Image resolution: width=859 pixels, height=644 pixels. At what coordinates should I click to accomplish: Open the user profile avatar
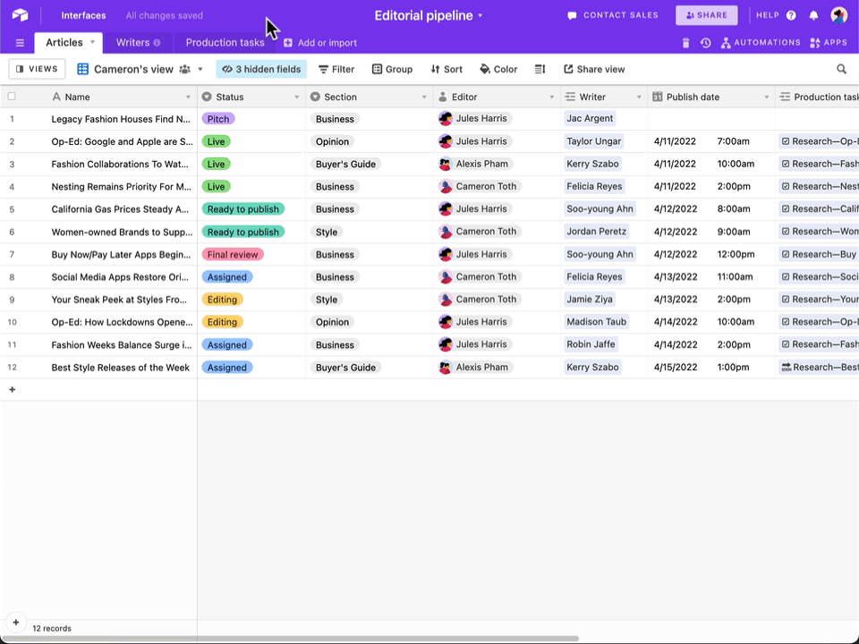coord(838,15)
